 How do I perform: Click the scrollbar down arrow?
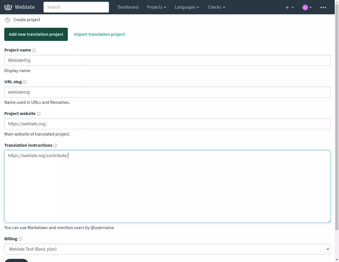(337, 260)
